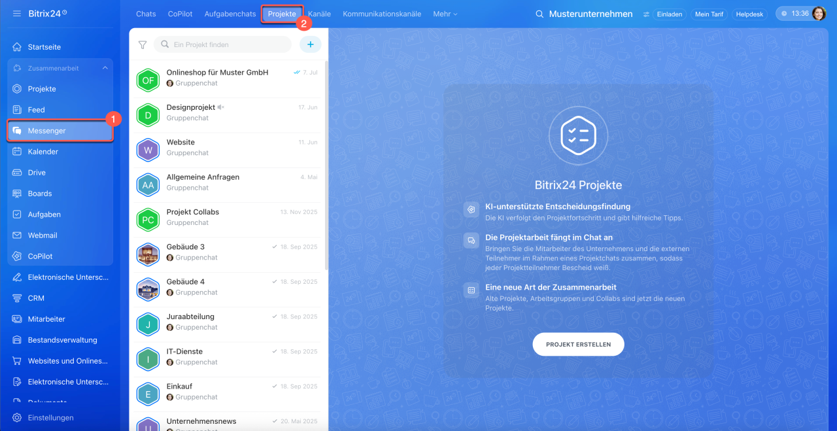
Task: Click the plus button to add a project
Action: coord(310,44)
